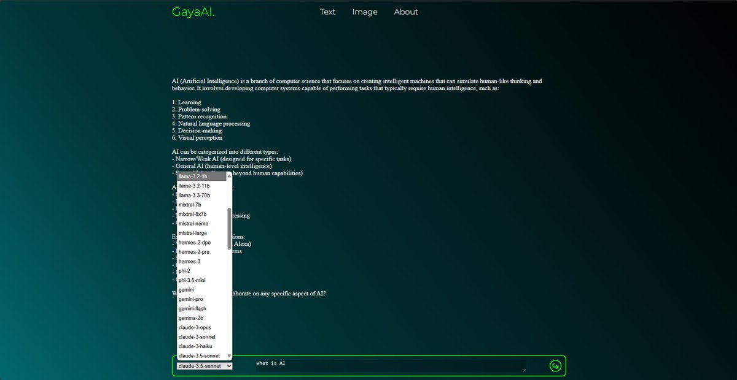The width and height of the screenshot is (737, 380).
Task: Select phi-3.5-mini model option
Action: click(201, 280)
